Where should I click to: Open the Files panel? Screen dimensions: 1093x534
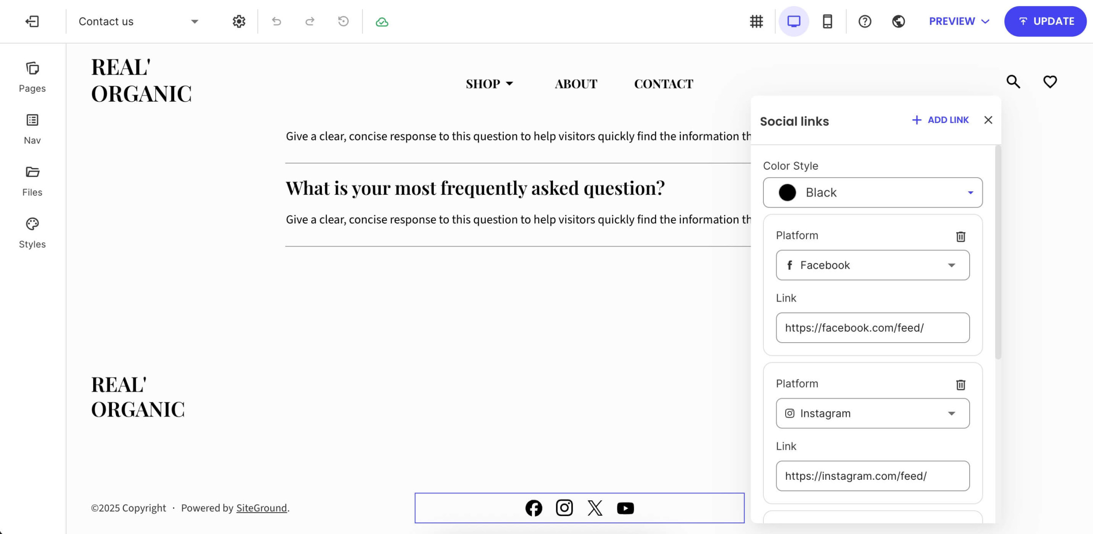click(x=32, y=181)
